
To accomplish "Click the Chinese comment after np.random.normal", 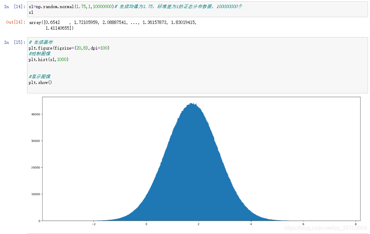I will pyautogui.click(x=178, y=7).
